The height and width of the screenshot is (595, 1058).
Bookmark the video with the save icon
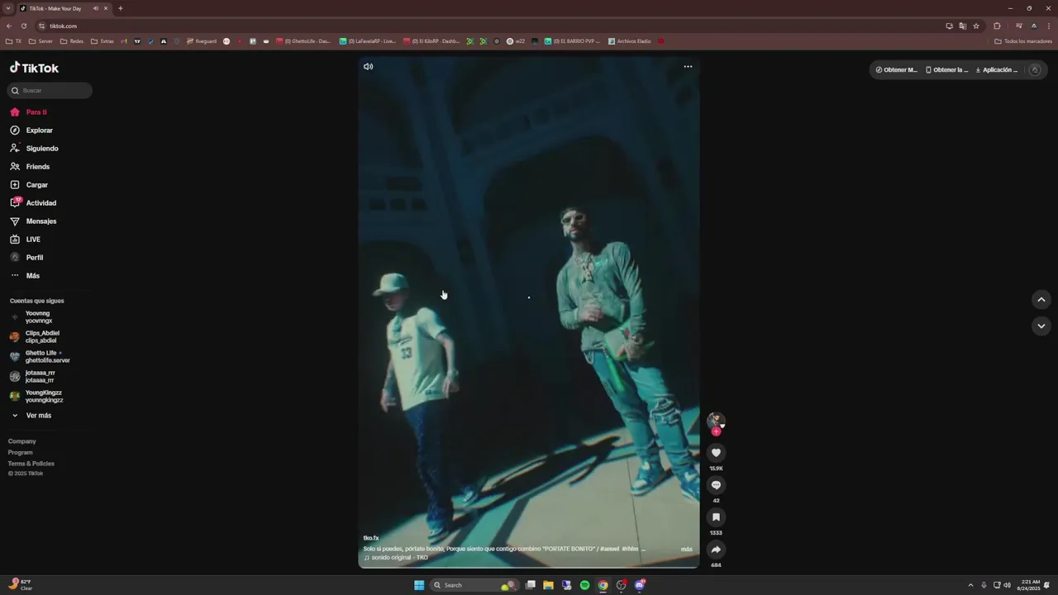click(x=716, y=517)
